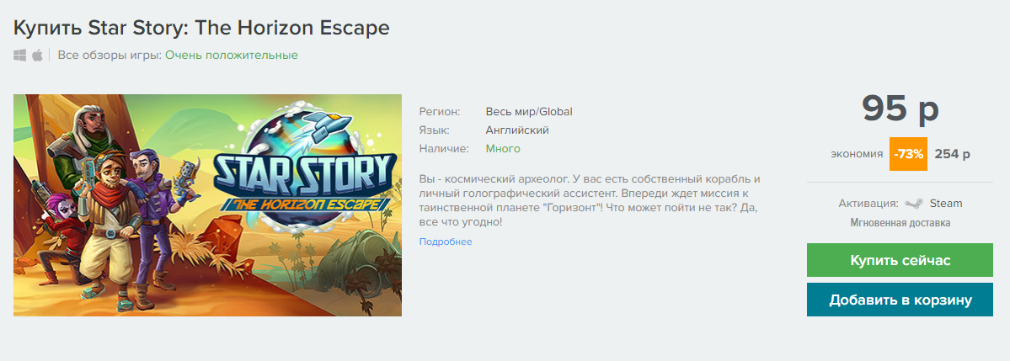Image resolution: width=1010 pixels, height=361 pixels.
Task: Click the Все обзоры игры label
Action: (110, 56)
